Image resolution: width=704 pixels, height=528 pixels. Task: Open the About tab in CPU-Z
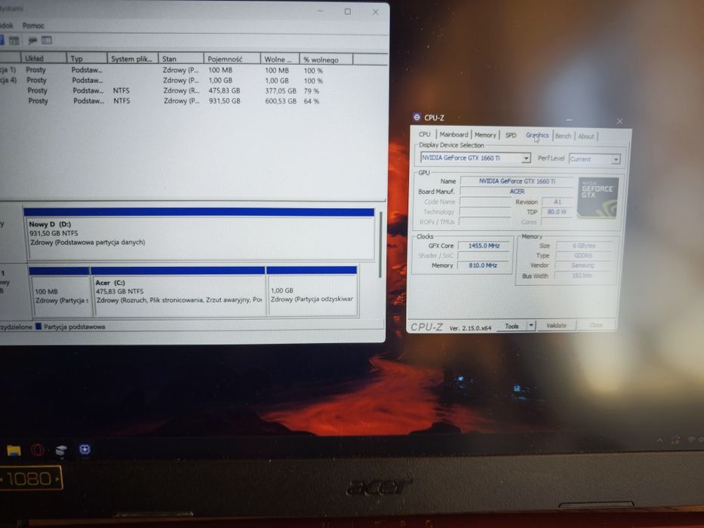(x=586, y=137)
